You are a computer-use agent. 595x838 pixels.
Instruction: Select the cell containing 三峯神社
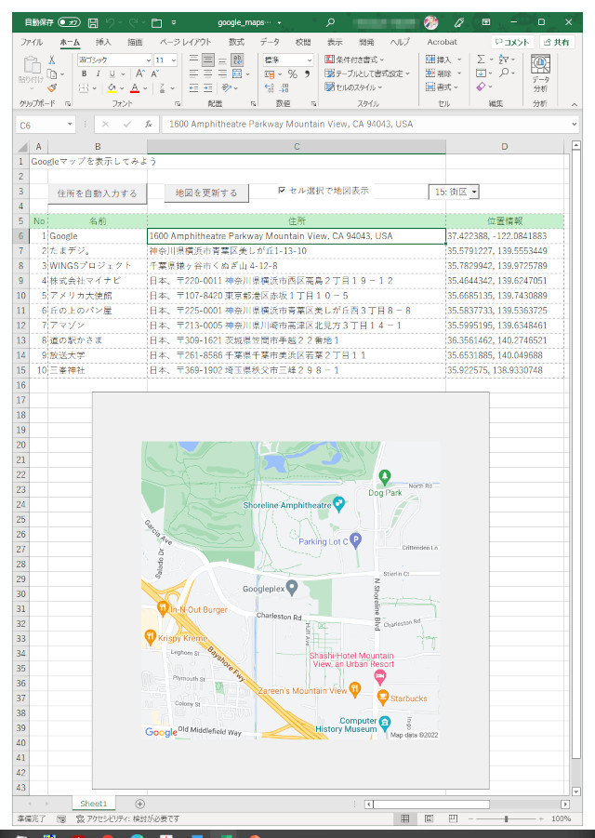pos(98,370)
